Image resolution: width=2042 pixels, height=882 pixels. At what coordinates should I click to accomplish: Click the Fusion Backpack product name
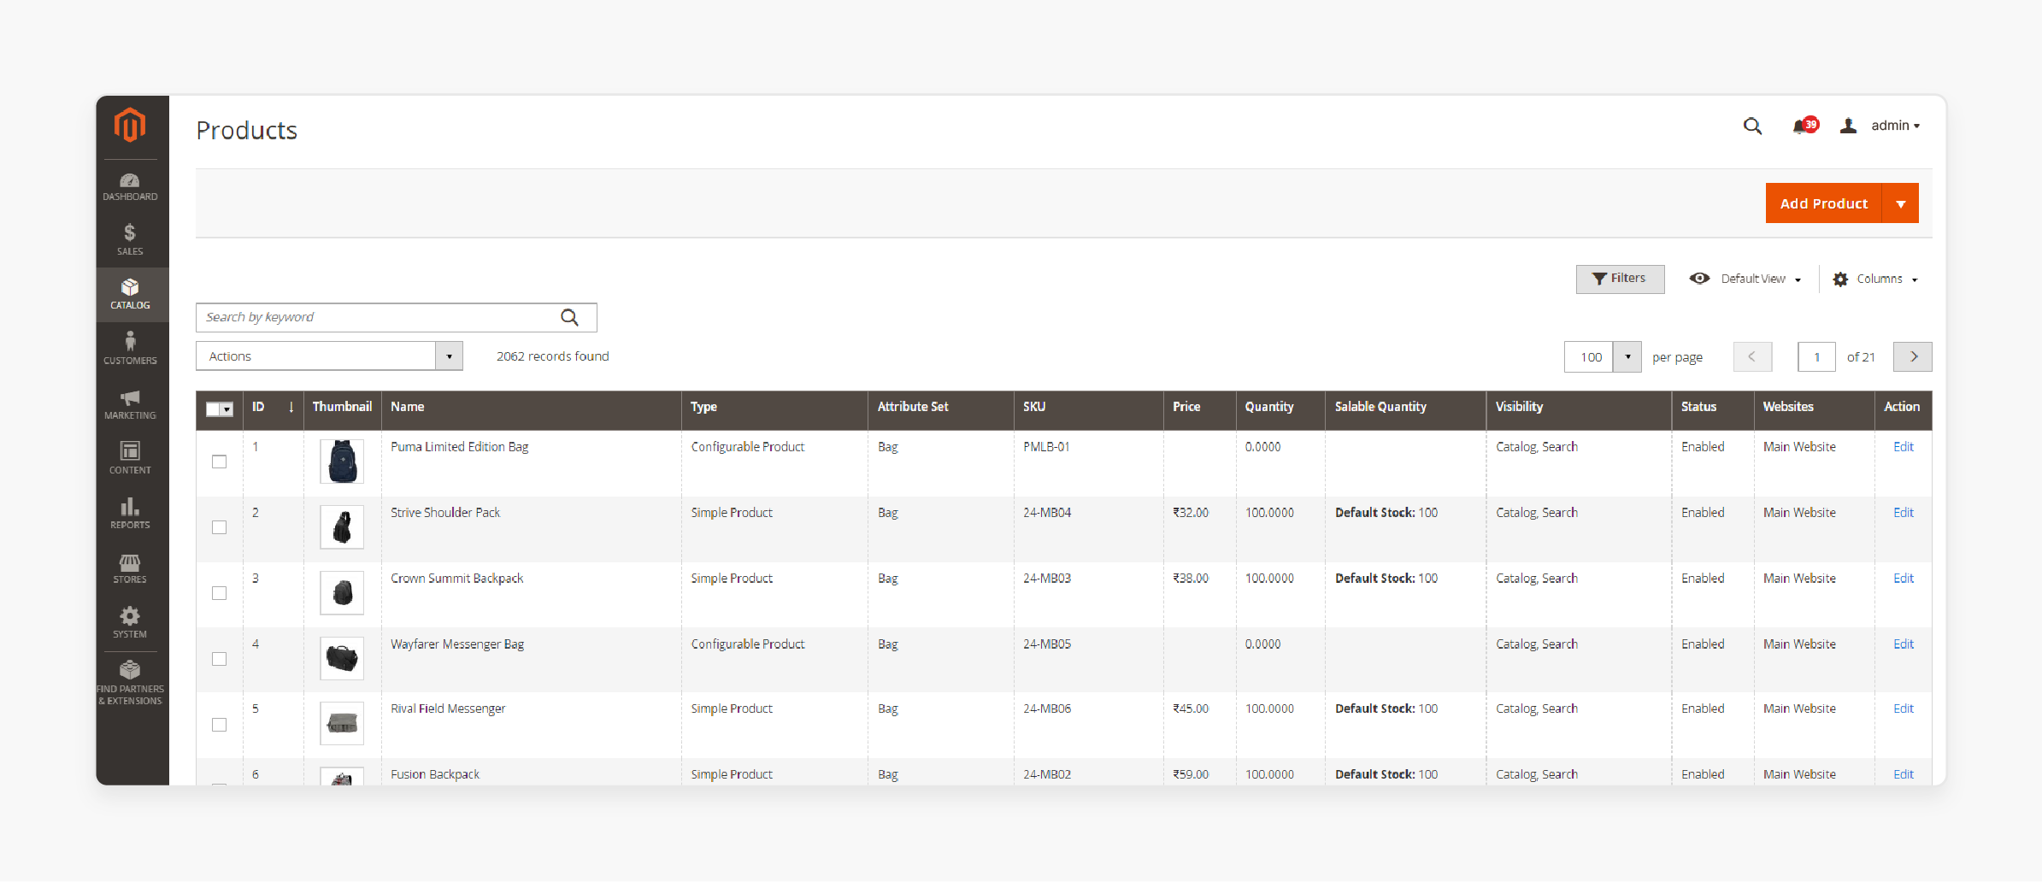point(435,774)
